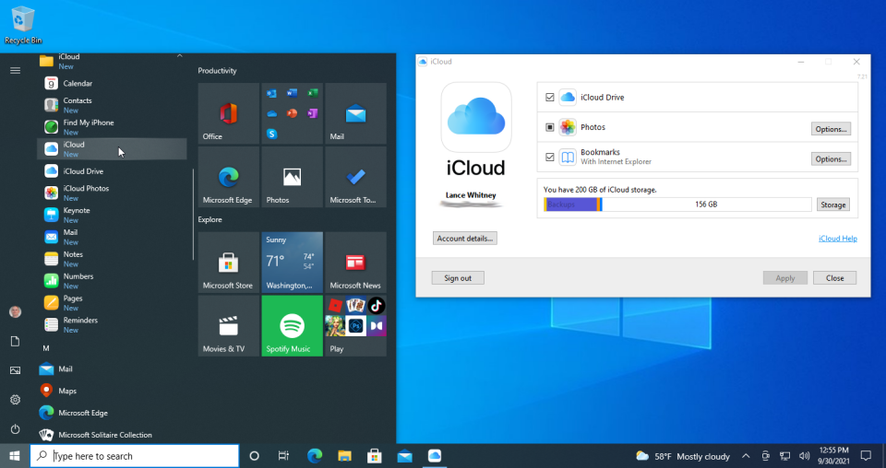Open the Washington weather tile
The height and width of the screenshot is (468, 886).
click(x=293, y=263)
